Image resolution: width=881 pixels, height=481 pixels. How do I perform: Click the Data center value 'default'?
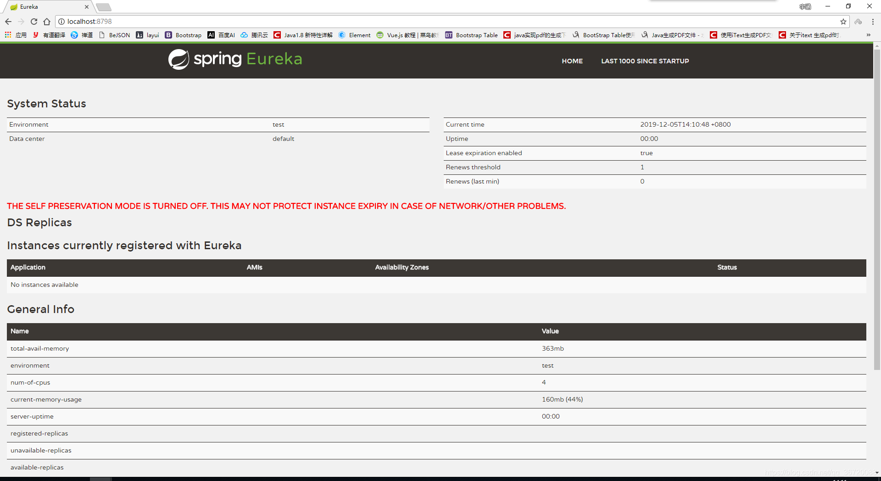(x=284, y=139)
